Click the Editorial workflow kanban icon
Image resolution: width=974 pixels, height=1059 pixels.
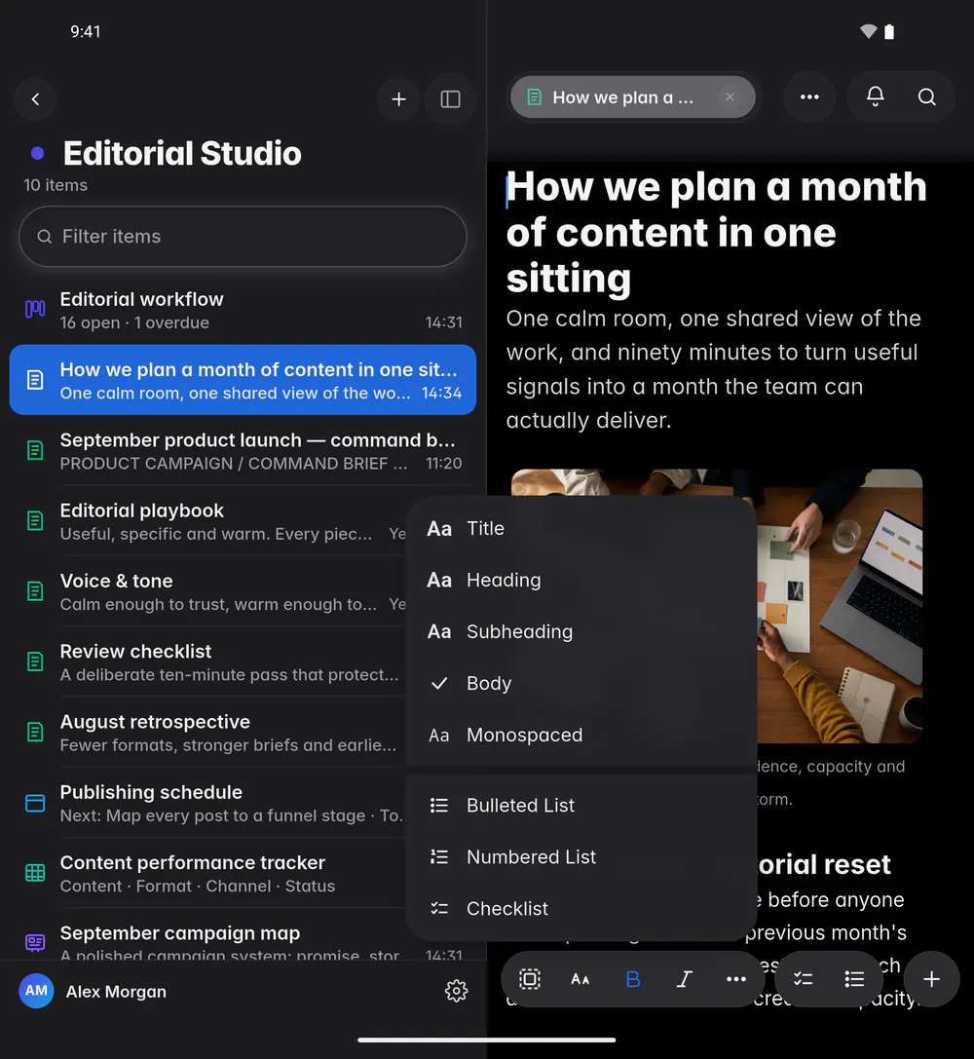[x=35, y=310]
